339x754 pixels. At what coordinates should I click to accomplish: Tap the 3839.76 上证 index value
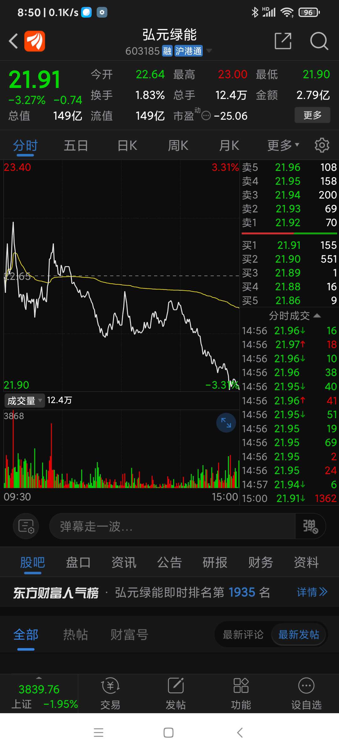[x=39, y=689]
